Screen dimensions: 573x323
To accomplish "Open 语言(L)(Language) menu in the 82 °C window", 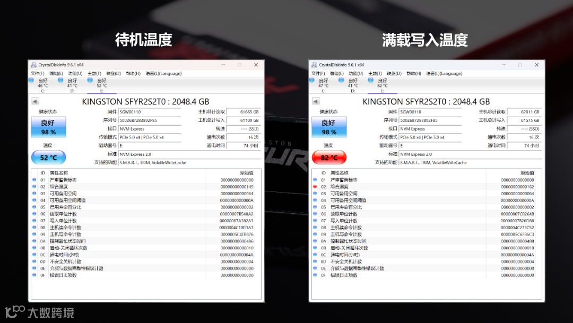I will (444, 73).
